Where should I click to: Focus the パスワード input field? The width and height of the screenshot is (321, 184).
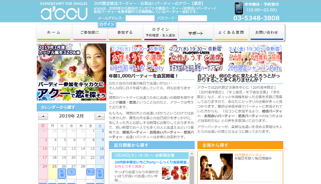(x=193, y=18)
